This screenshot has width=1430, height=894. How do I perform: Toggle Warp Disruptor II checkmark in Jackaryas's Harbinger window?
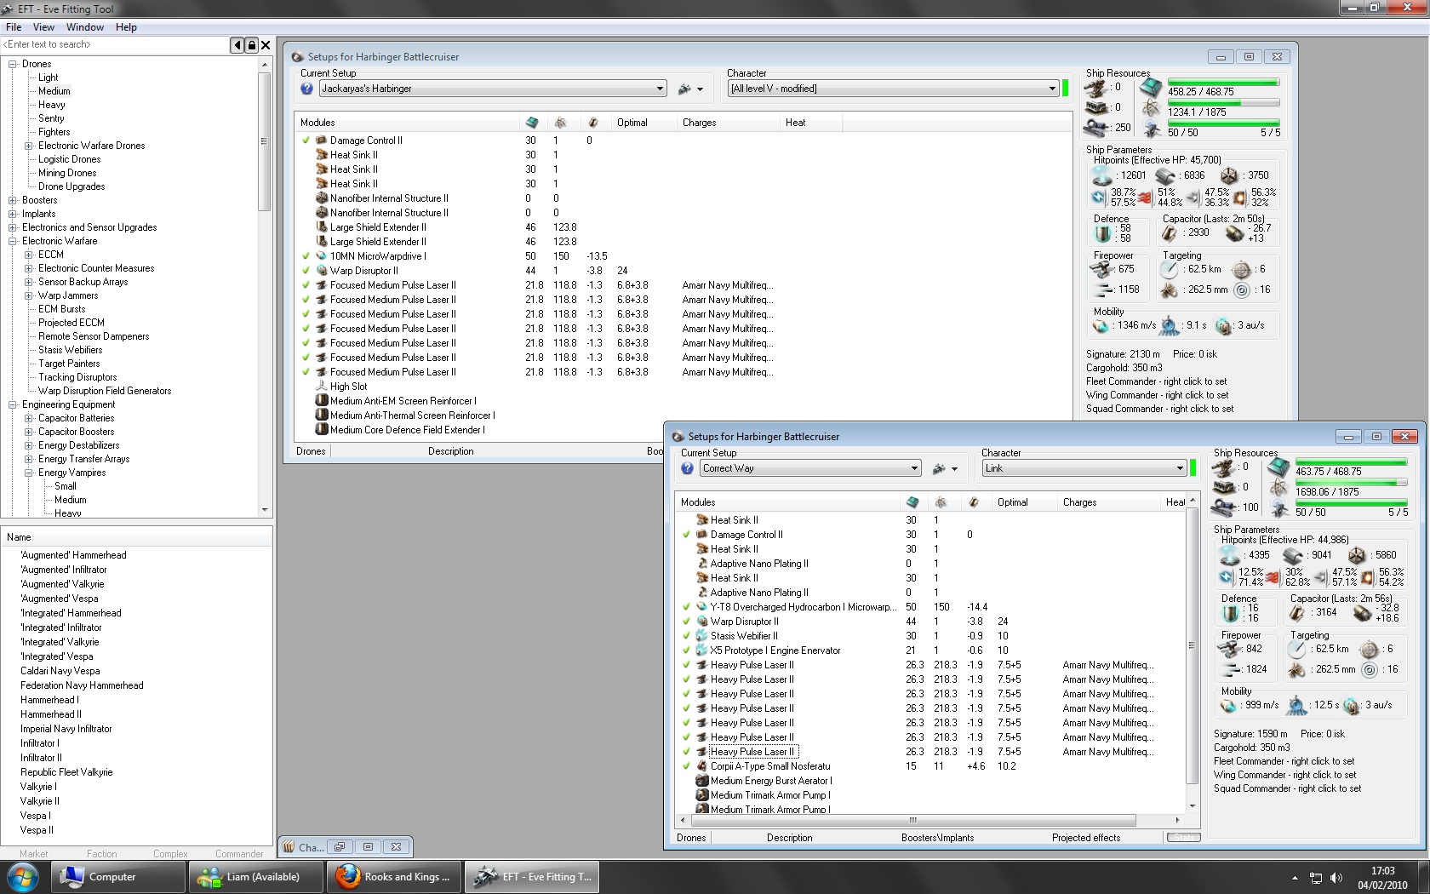306,271
